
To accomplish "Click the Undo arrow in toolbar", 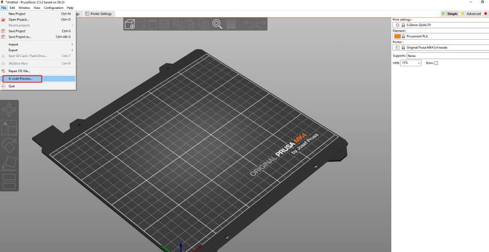I will (249, 24).
